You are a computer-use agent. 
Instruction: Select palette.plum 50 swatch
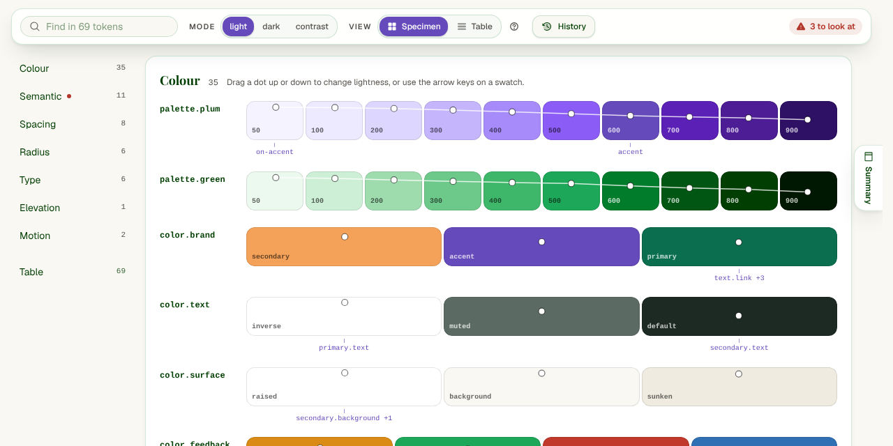point(275,121)
